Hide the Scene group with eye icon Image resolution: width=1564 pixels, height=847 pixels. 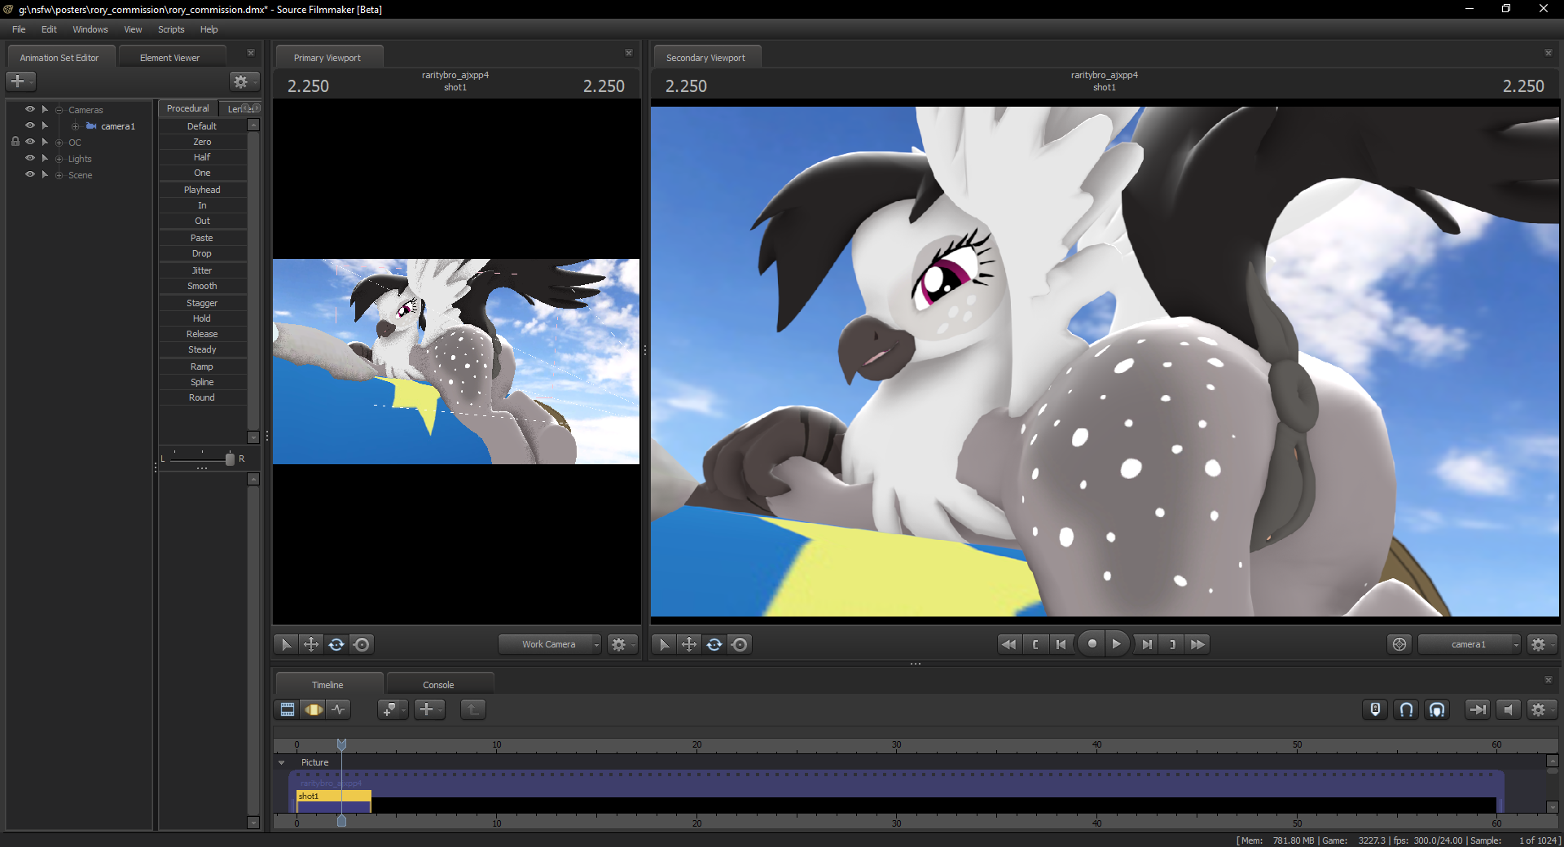click(30, 174)
